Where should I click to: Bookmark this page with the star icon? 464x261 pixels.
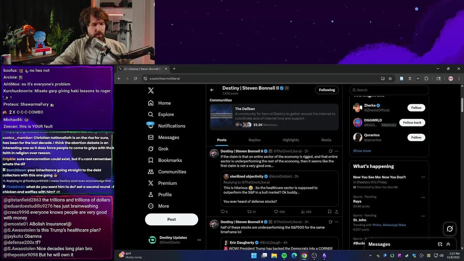tap(390, 78)
